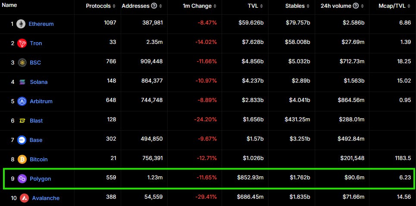Select Ethereum 24h volume $2.586b
Screen dimensions: 416x206
coord(353,23)
